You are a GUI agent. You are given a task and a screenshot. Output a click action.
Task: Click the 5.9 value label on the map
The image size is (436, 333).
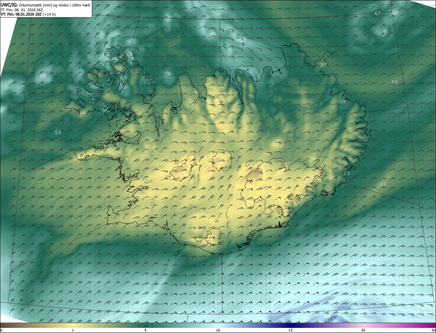pyautogui.click(x=343, y=101)
